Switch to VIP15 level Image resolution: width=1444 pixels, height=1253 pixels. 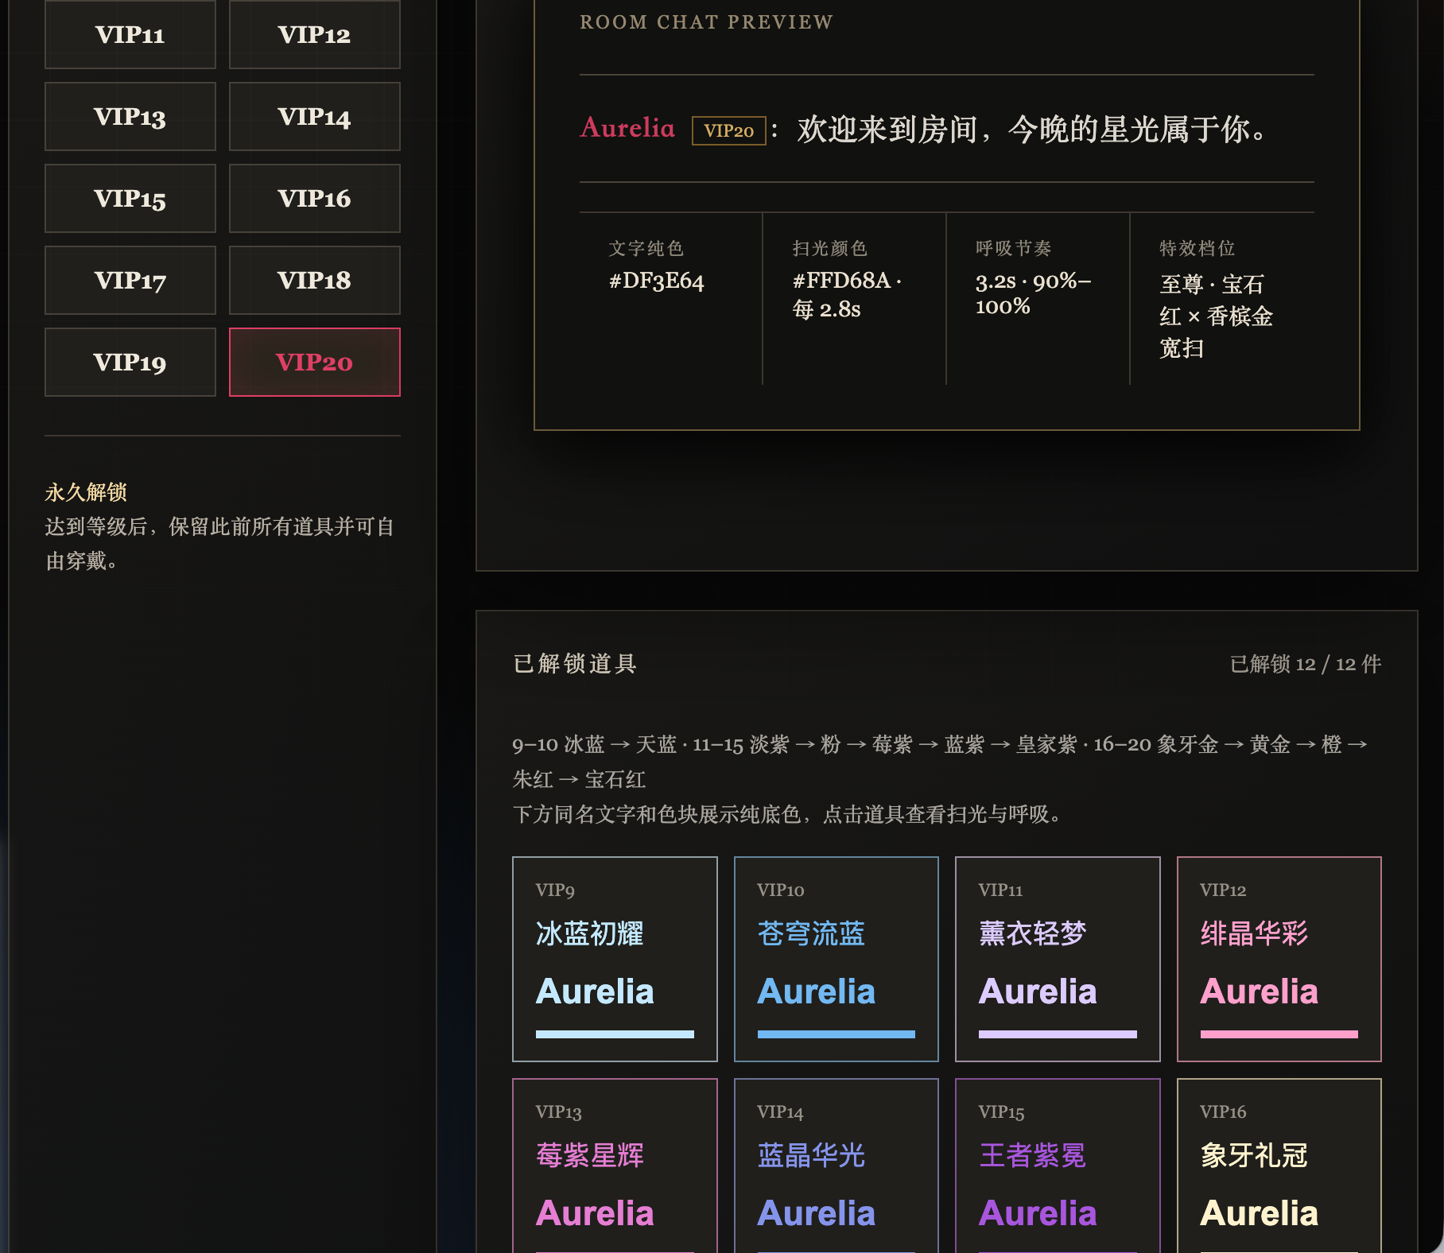[130, 198]
